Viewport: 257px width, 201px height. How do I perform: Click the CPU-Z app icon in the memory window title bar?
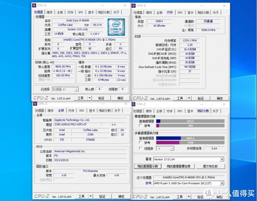pos(134,6)
